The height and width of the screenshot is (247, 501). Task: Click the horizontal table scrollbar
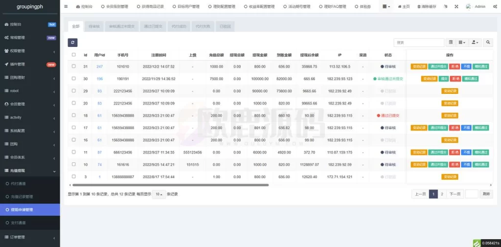coord(171,185)
